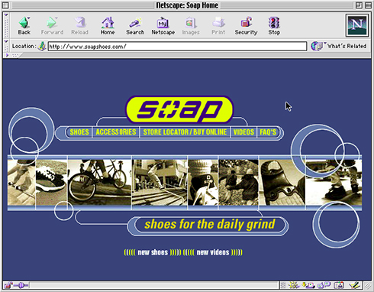Screen dimensions: 374x292
Task: Click the stair rail grind photo
Action: coord(160,183)
